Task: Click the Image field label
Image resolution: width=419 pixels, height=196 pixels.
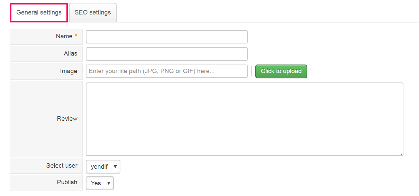Action: click(x=69, y=71)
